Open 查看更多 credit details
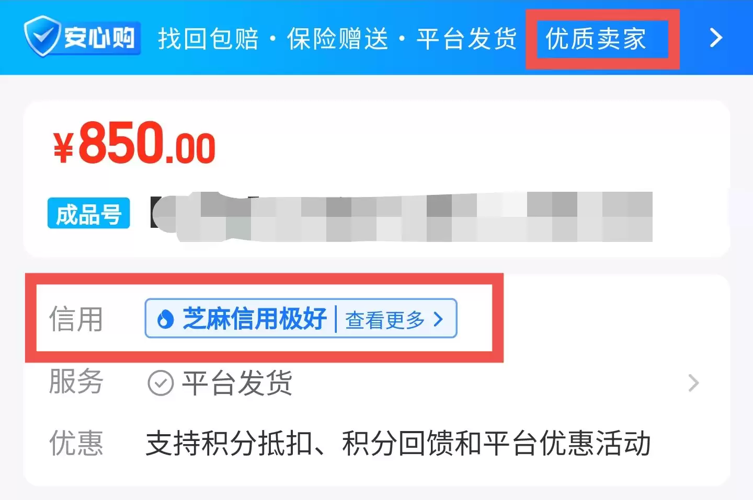The width and height of the screenshot is (753, 500). click(x=385, y=320)
